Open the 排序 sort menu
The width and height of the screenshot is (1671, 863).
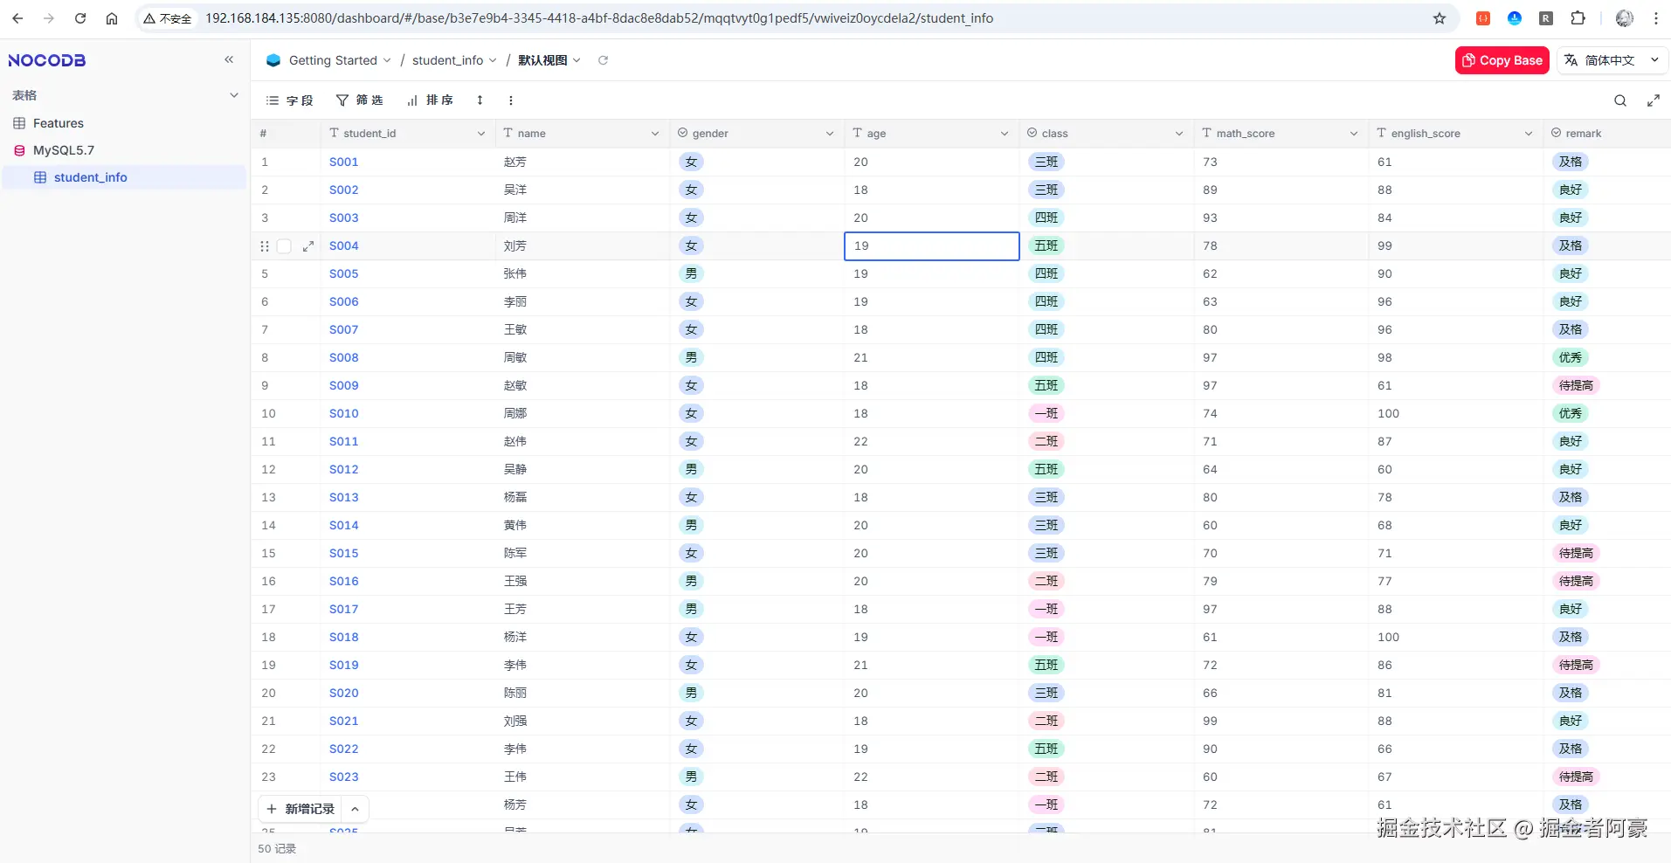coord(430,100)
